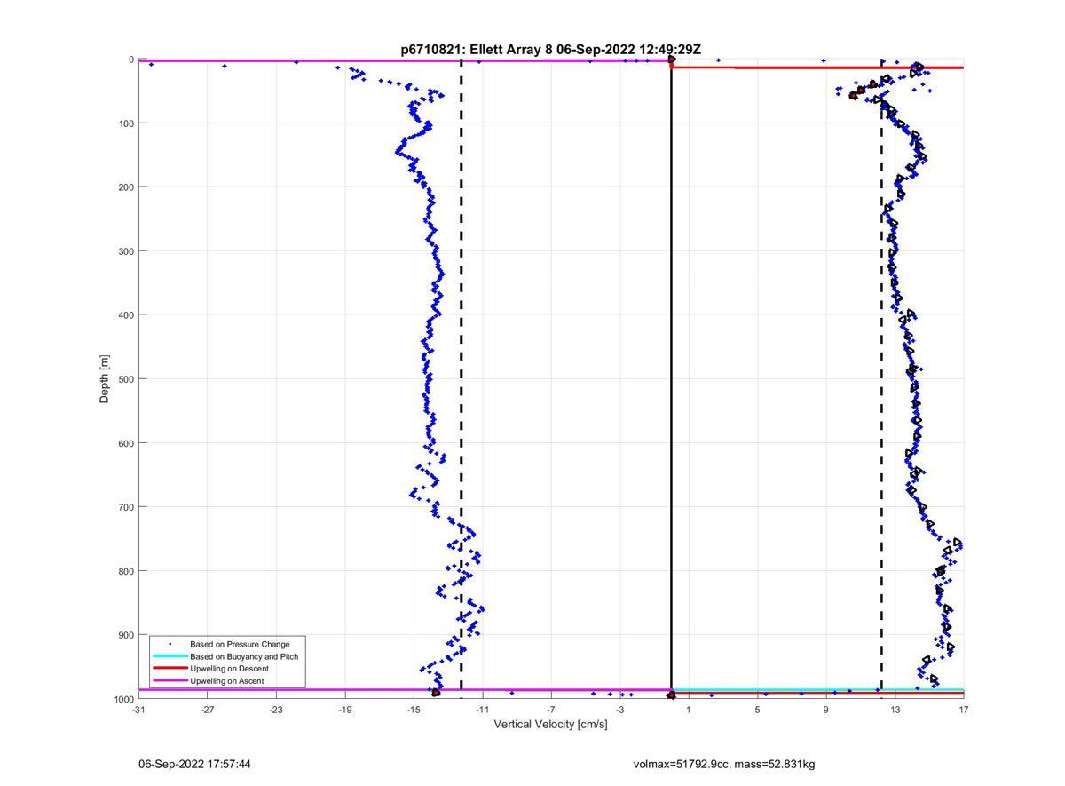Click depth tick label '500'
1065x786 pixels.
pyautogui.click(x=126, y=379)
